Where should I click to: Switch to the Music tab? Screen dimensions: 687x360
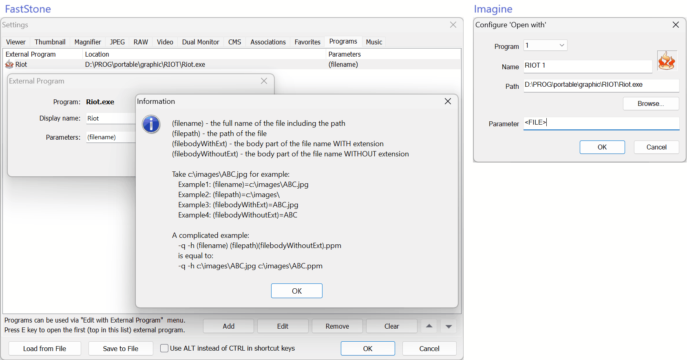pyautogui.click(x=374, y=42)
